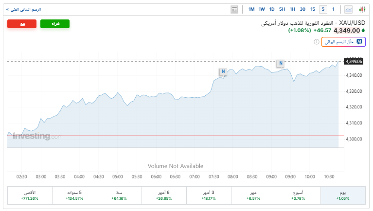Select the 5 years performance tab

[x=74, y=195]
